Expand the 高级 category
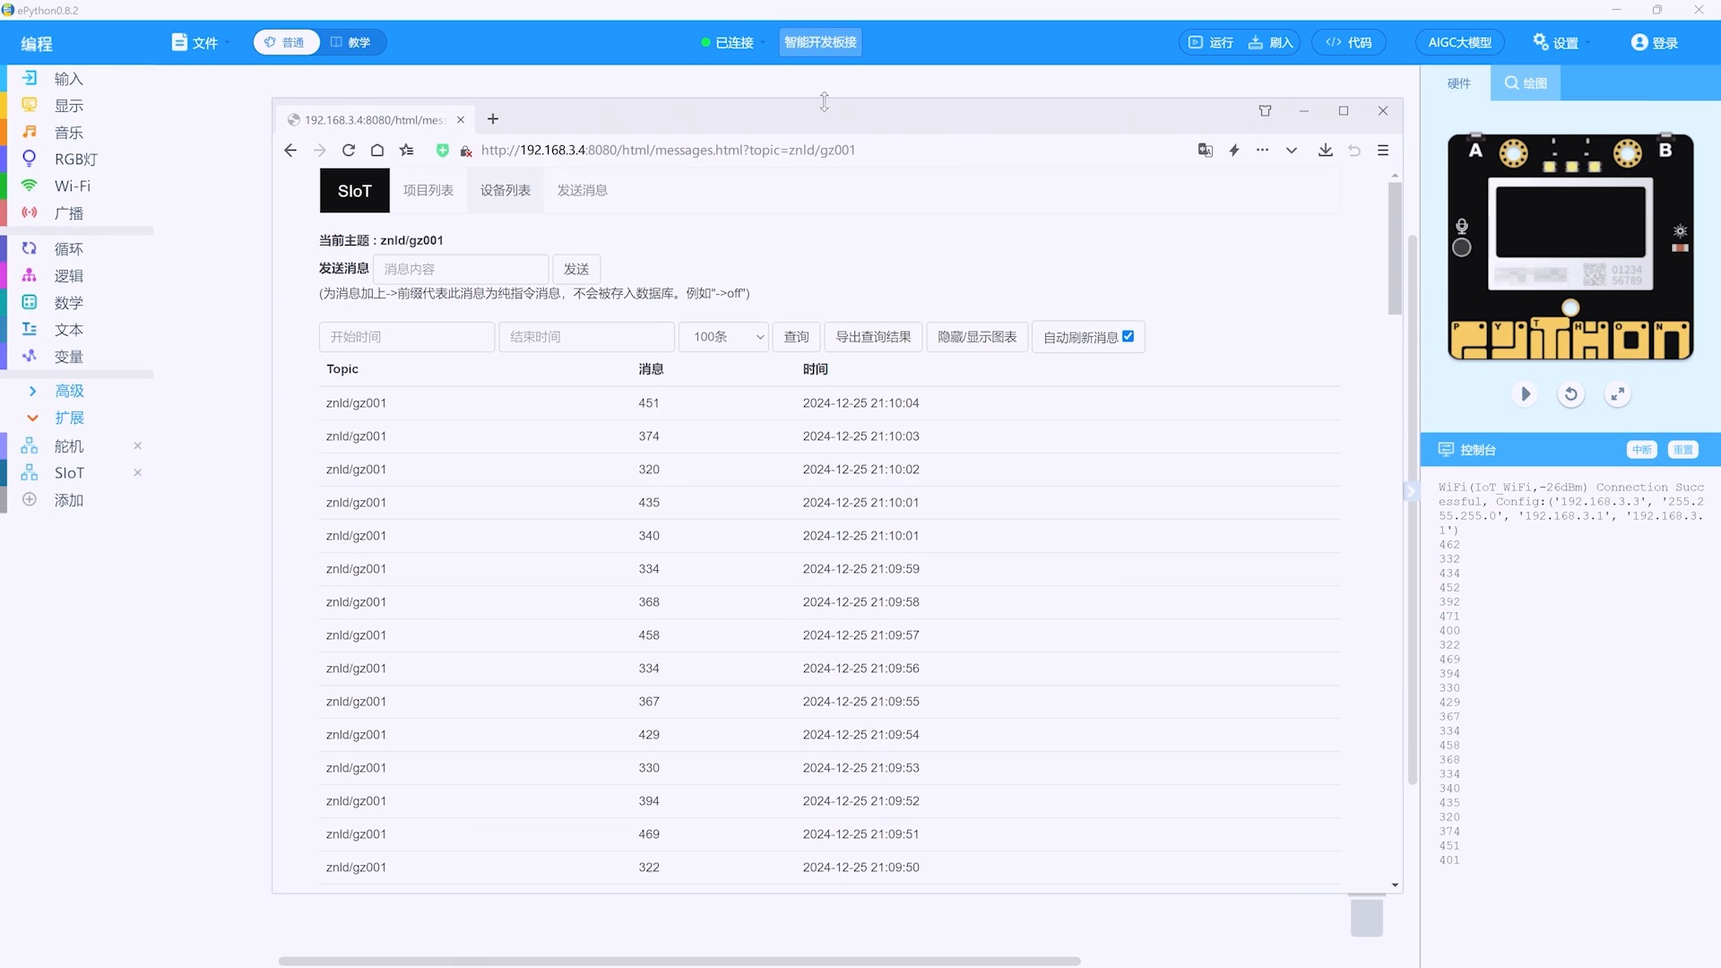 [68, 391]
